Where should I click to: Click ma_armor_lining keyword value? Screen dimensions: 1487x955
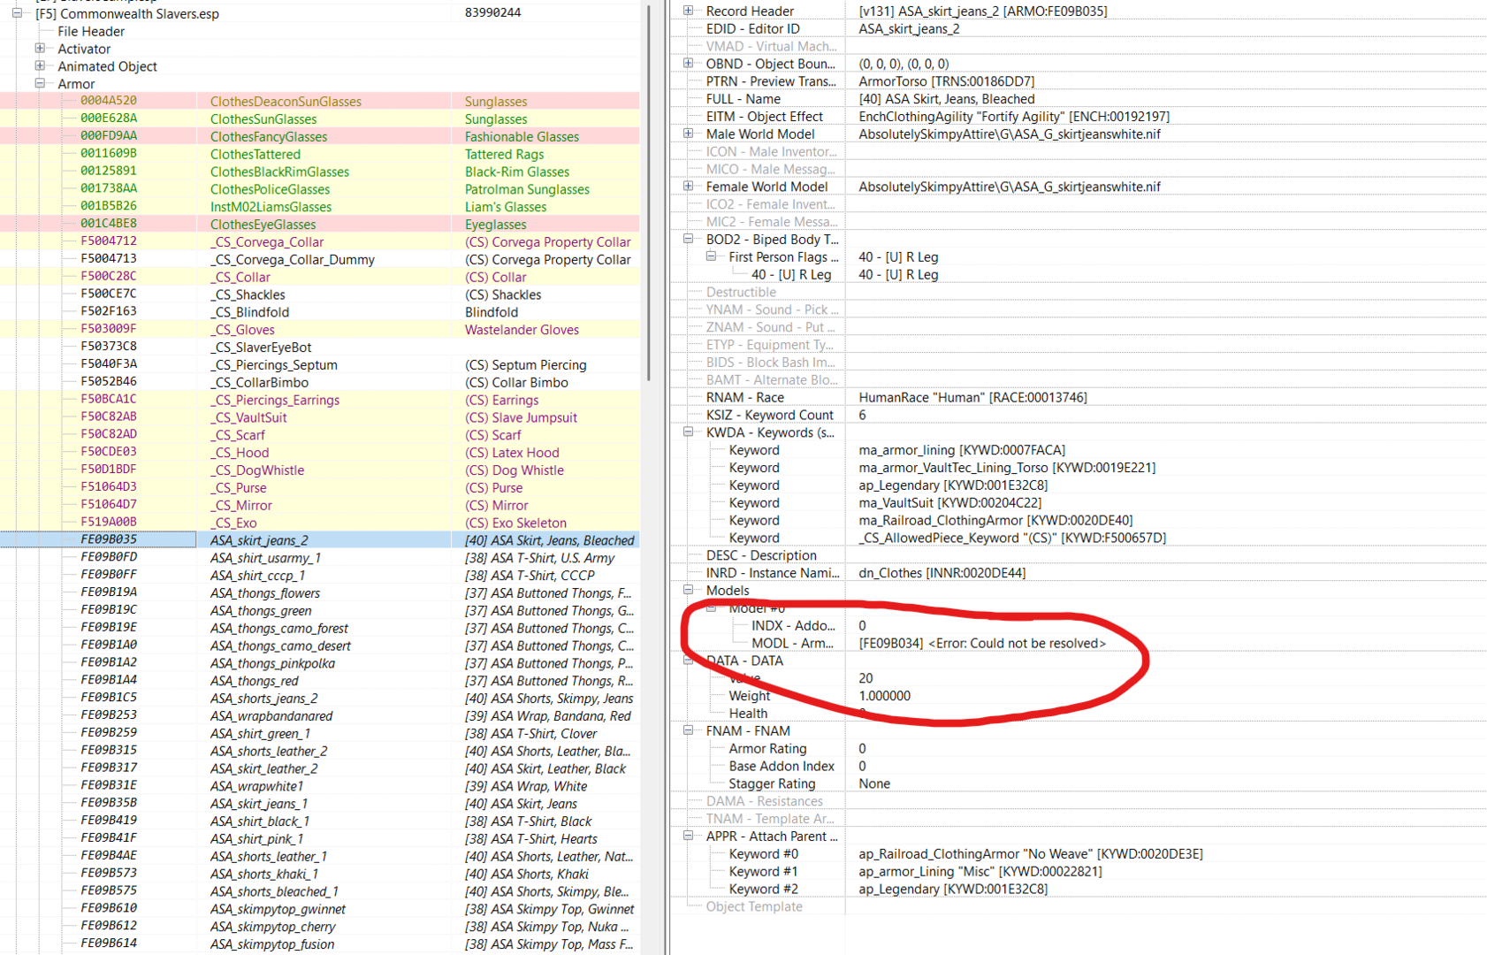pos(962,450)
